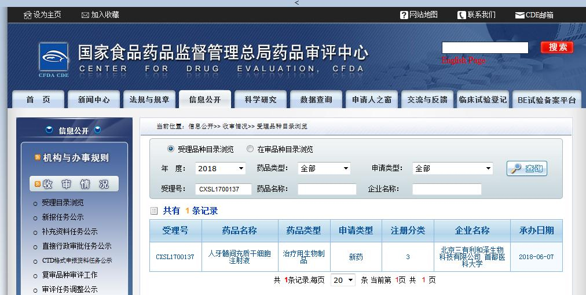Click the site search input field
This screenshot has height=295, width=586.
tap(485, 48)
